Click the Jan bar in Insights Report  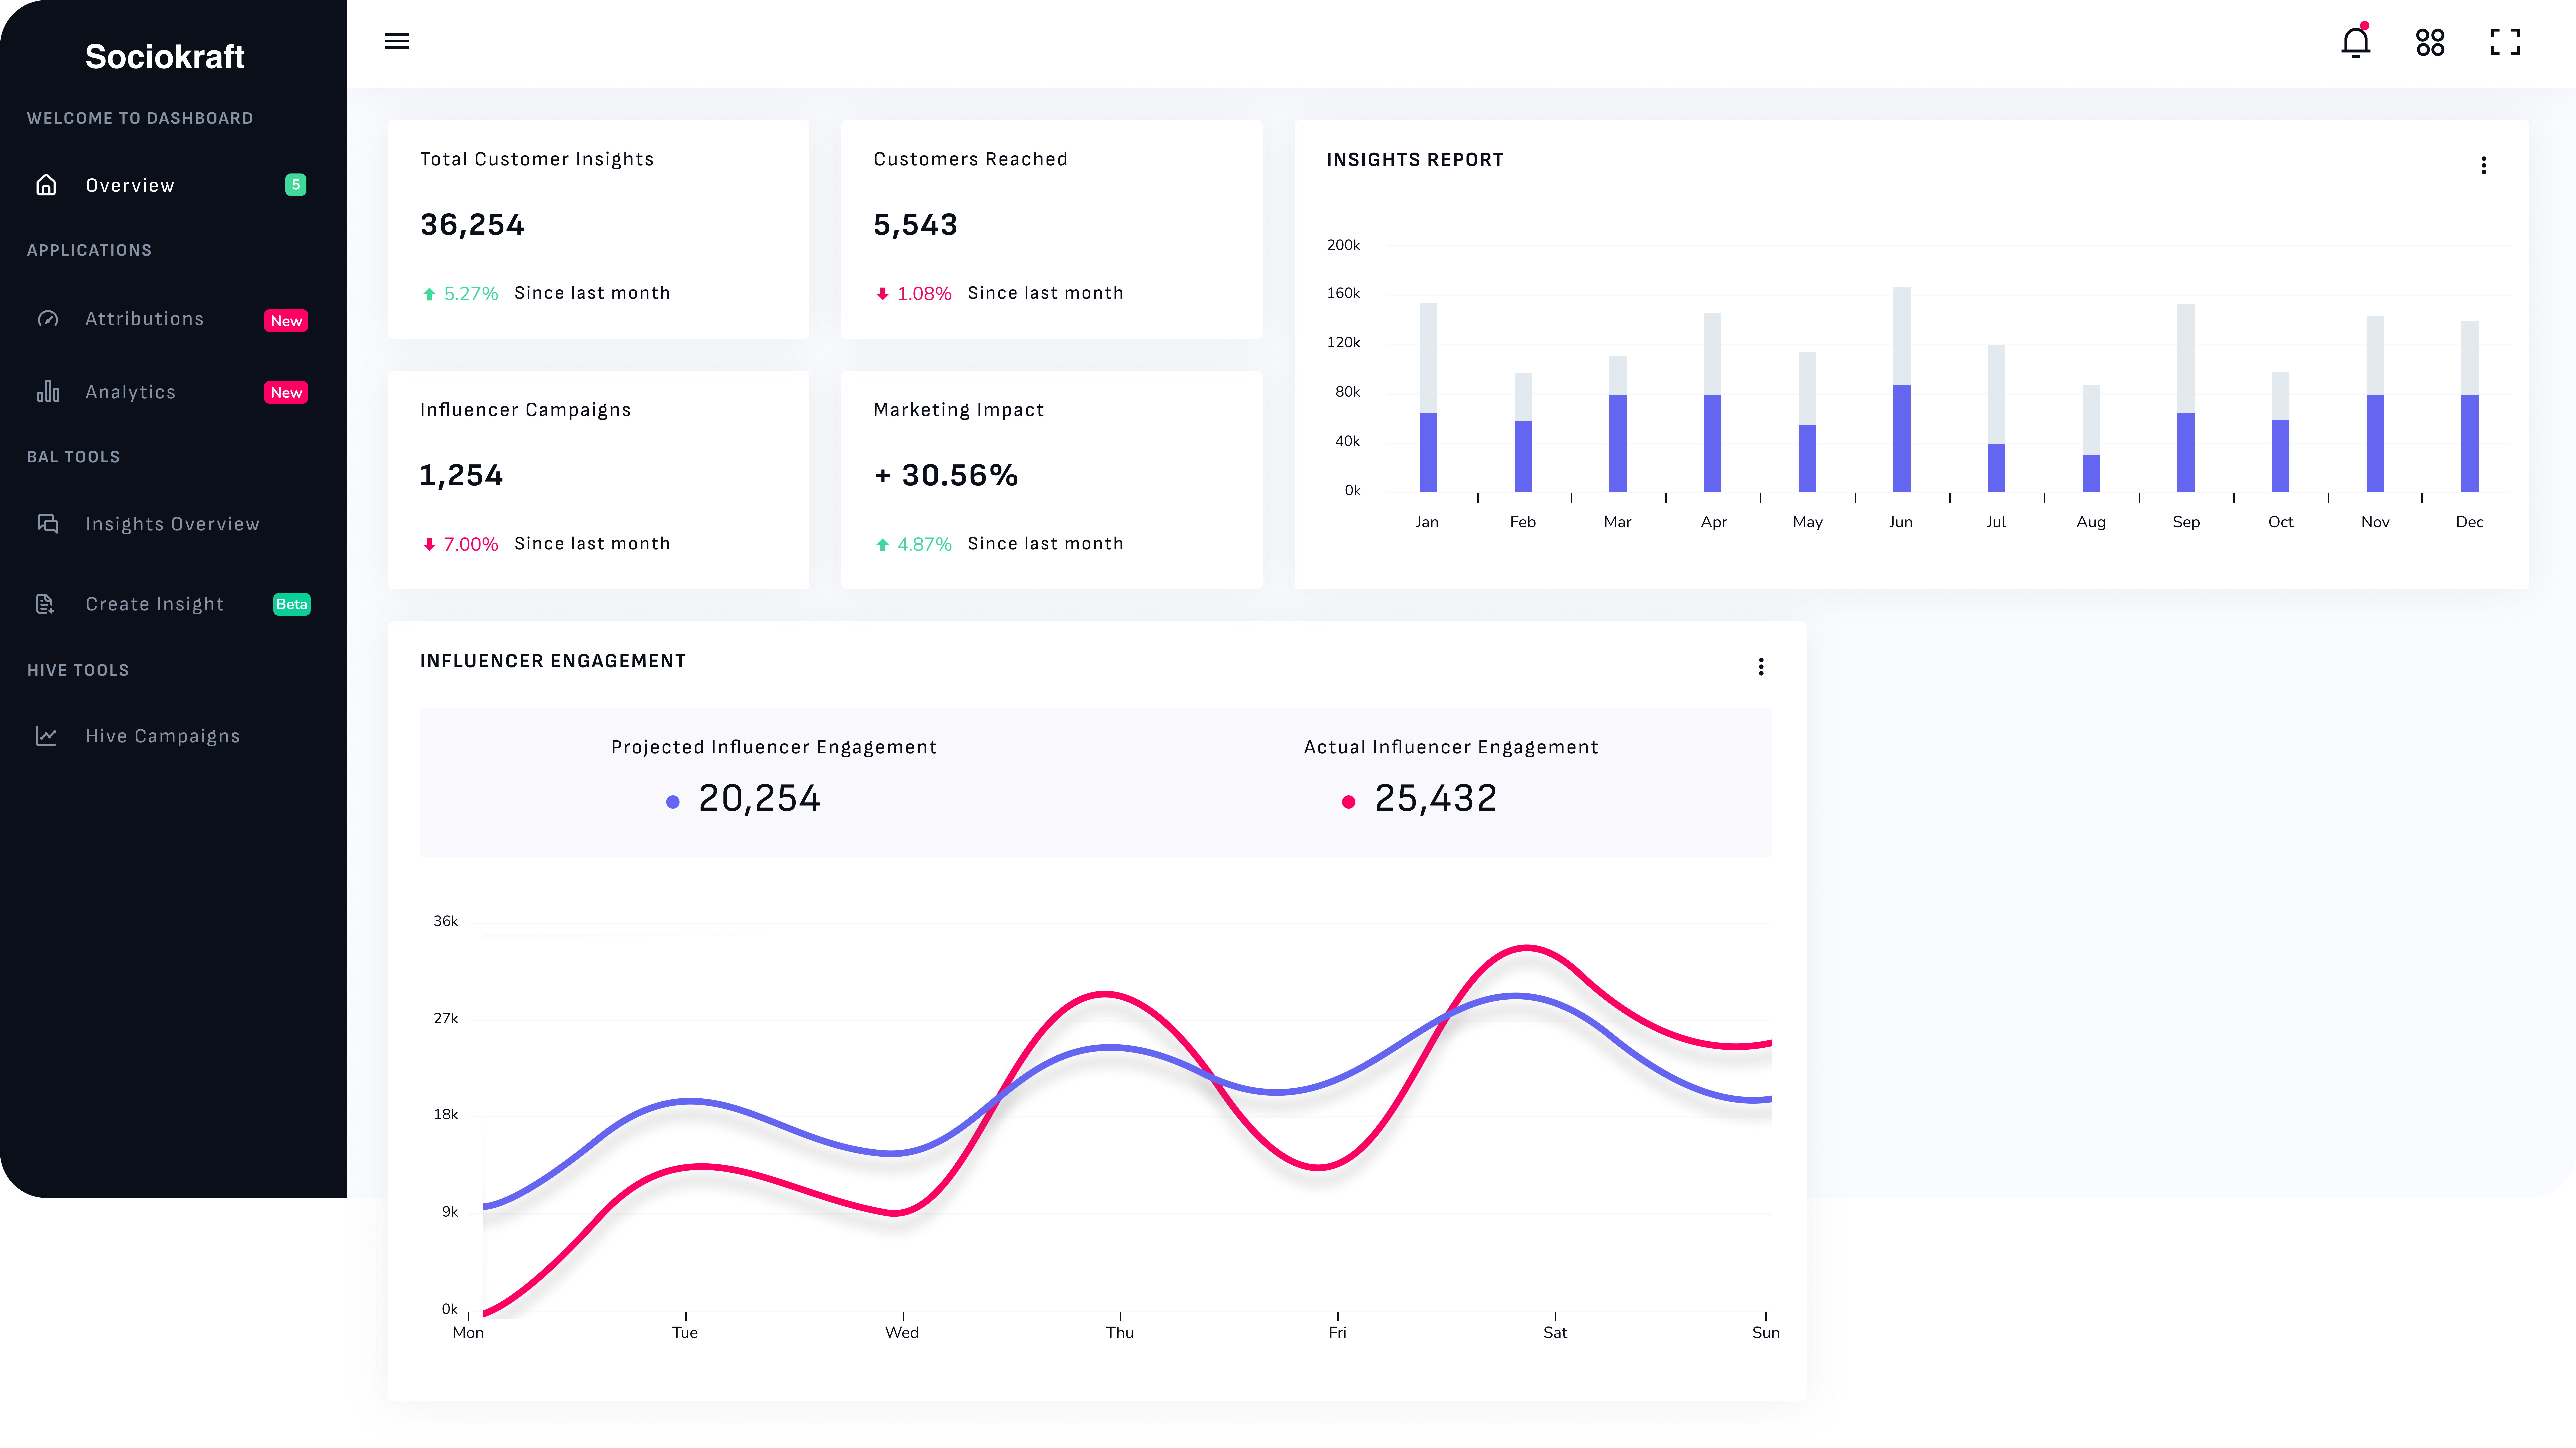click(1428, 397)
